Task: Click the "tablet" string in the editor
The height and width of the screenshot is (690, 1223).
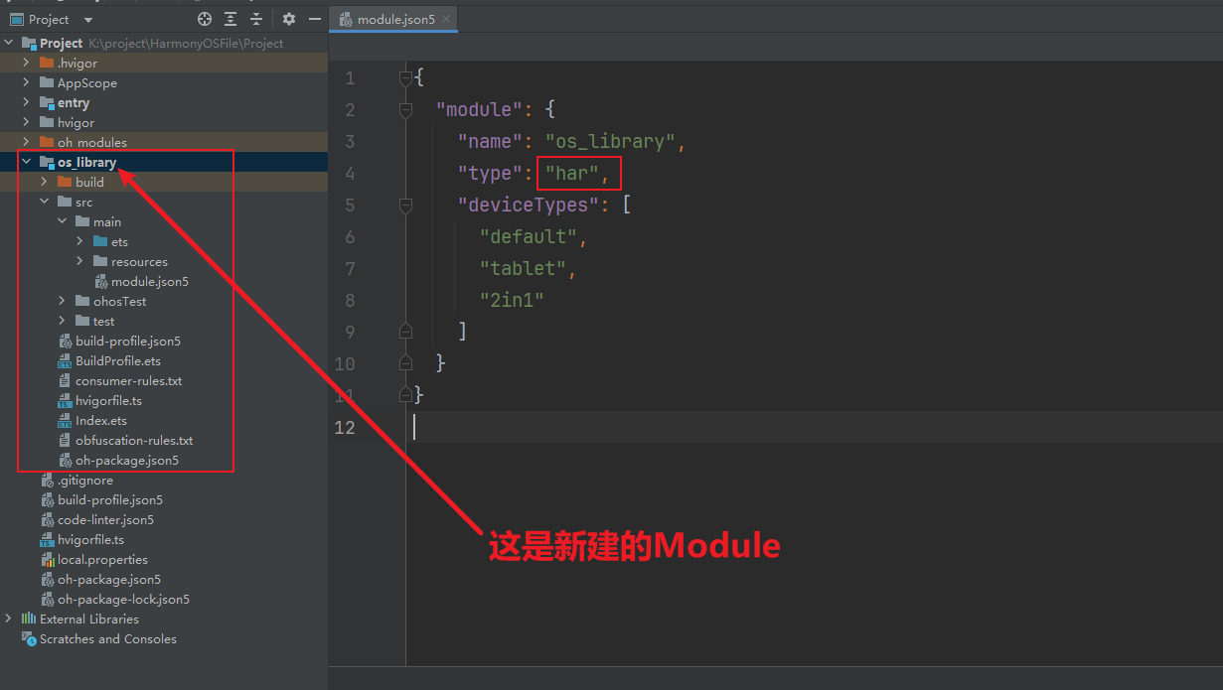Action: click(x=523, y=268)
